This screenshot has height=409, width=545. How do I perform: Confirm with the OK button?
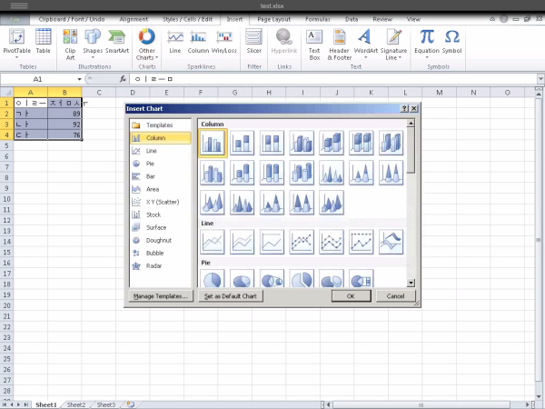(x=351, y=296)
